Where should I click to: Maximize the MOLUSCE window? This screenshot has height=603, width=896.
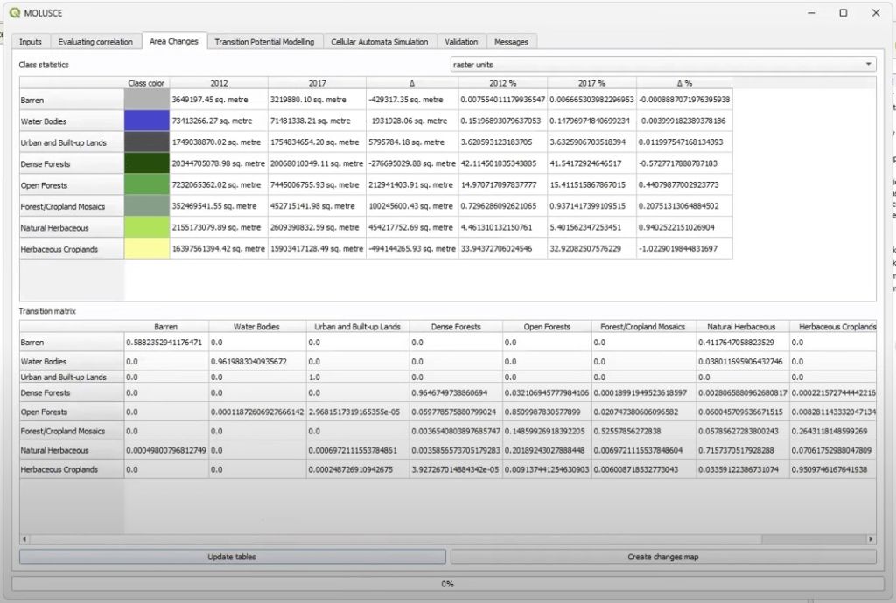pos(843,12)
